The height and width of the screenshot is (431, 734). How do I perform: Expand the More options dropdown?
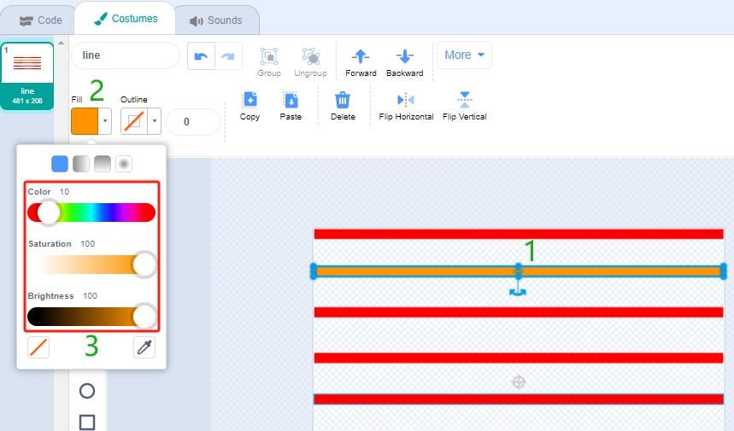coord(464,55)
